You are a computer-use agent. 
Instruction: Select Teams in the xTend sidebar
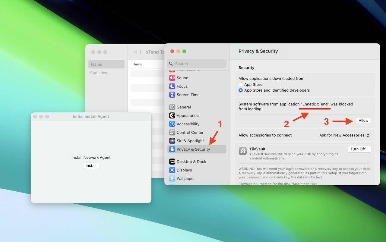[x=106, y=64]
